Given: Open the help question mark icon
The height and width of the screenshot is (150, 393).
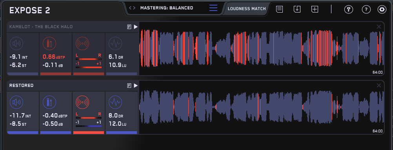Looking at the screenshot, I should tap(366, 9).
